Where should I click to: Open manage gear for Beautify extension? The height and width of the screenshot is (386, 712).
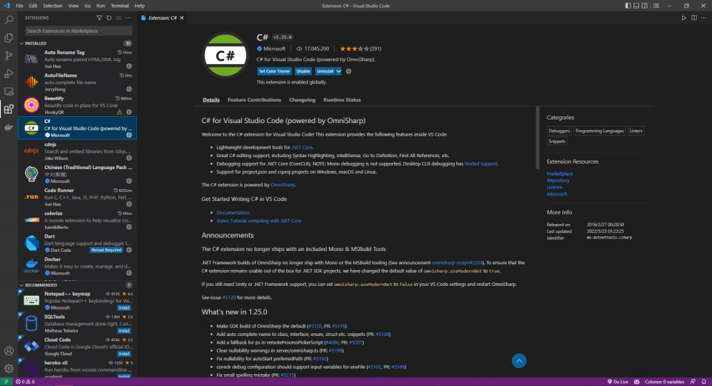(x=129, y=112)
